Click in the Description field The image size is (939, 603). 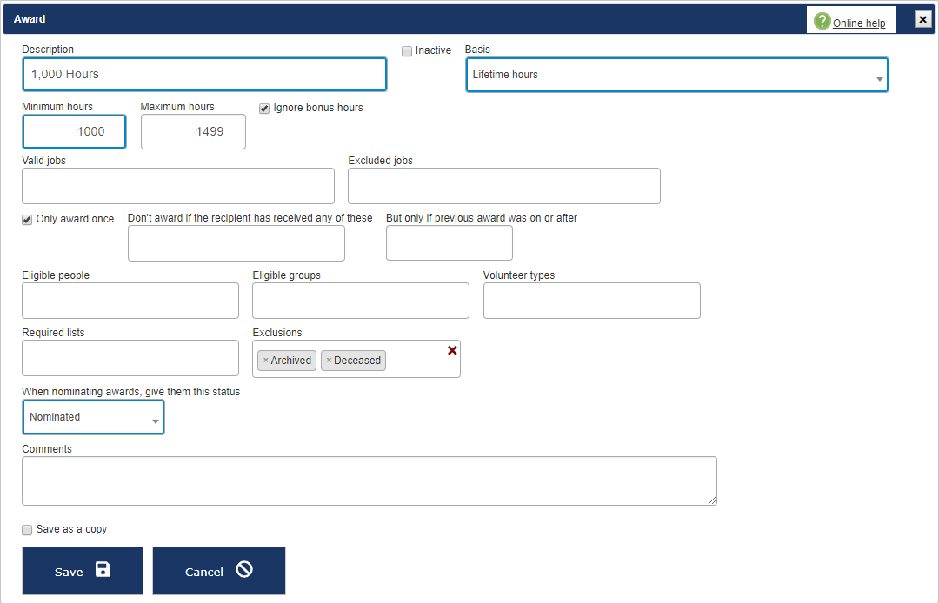point(204,75)
